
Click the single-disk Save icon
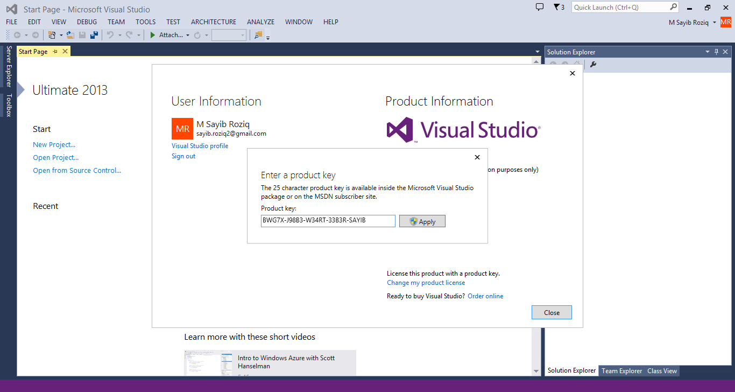point(82,35)
